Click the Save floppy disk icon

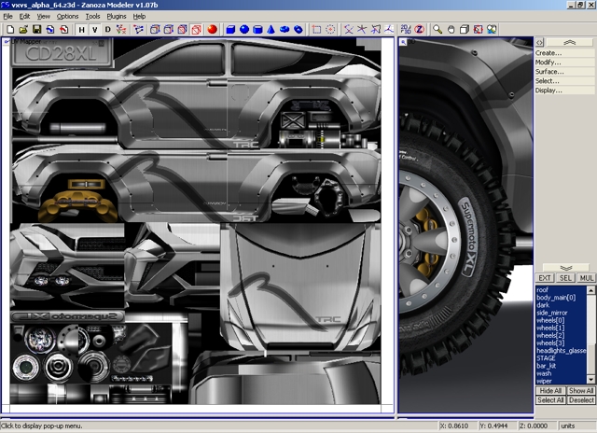[36, 30]
